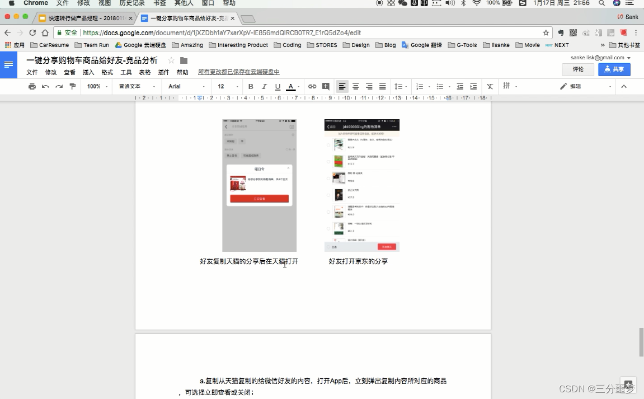Image resolution: width=644 pixels, height=399 pixels.
Task: Open the Explore button at bottom right
Action: (628, 386)
